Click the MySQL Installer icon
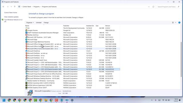183x103 pixels. (x=26, y=81)
